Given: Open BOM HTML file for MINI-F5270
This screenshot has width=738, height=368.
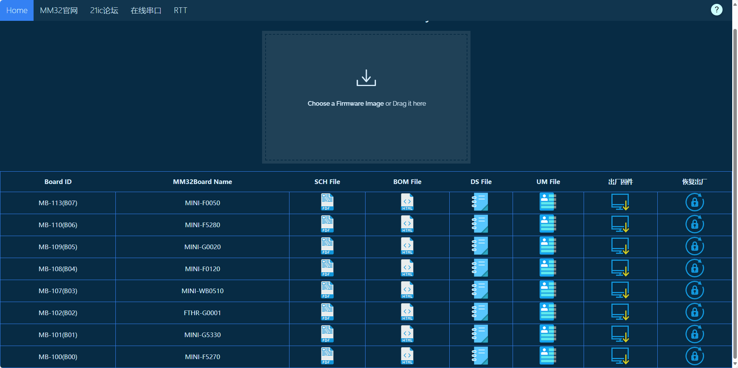Looking at the screenshot, I should pos(407,356).
